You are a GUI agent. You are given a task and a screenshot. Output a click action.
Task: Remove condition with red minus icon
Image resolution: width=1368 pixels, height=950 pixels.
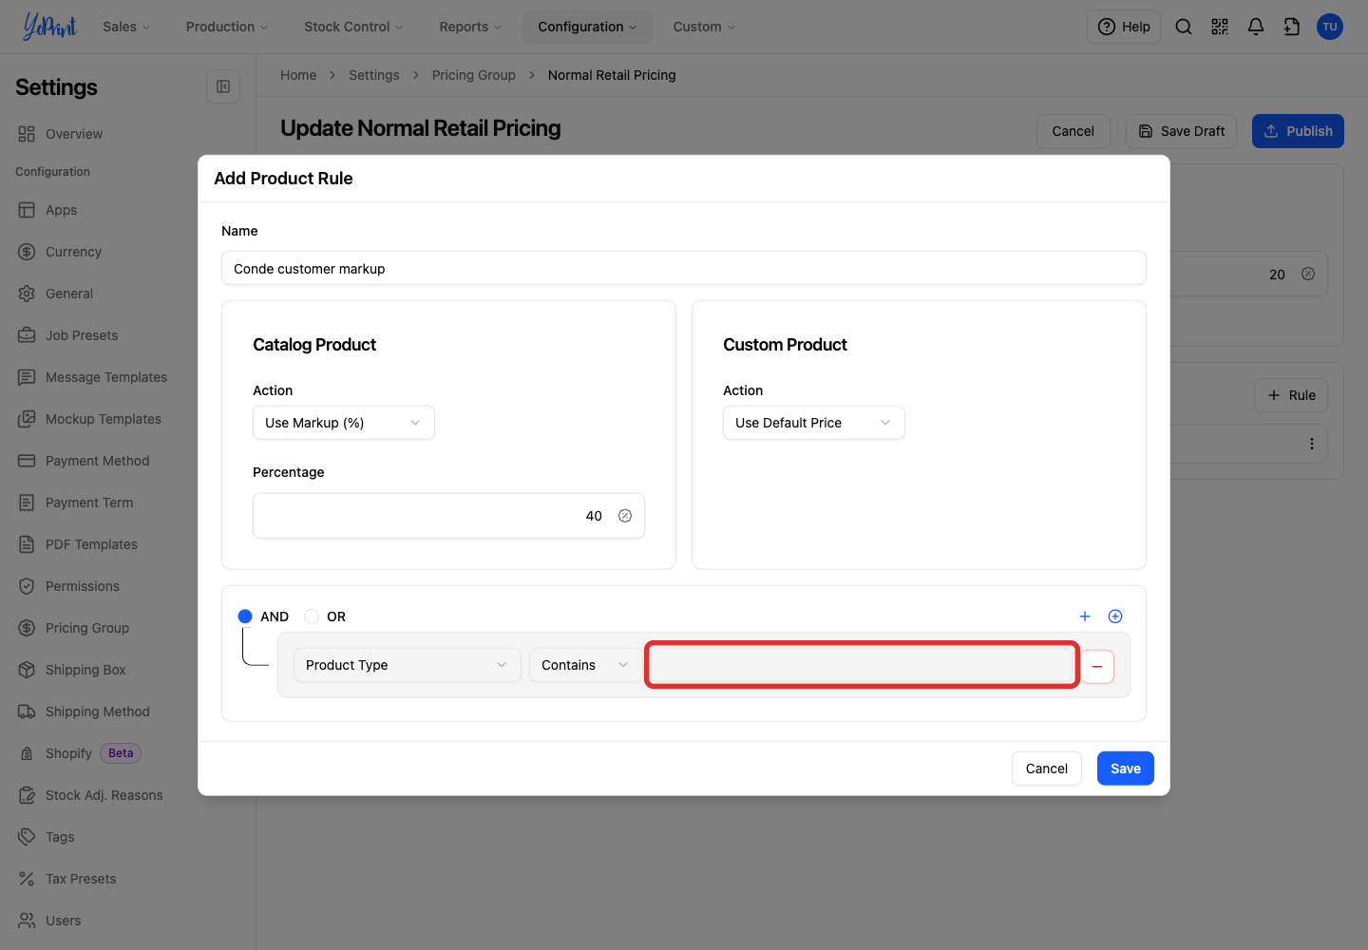[1097, 667]
